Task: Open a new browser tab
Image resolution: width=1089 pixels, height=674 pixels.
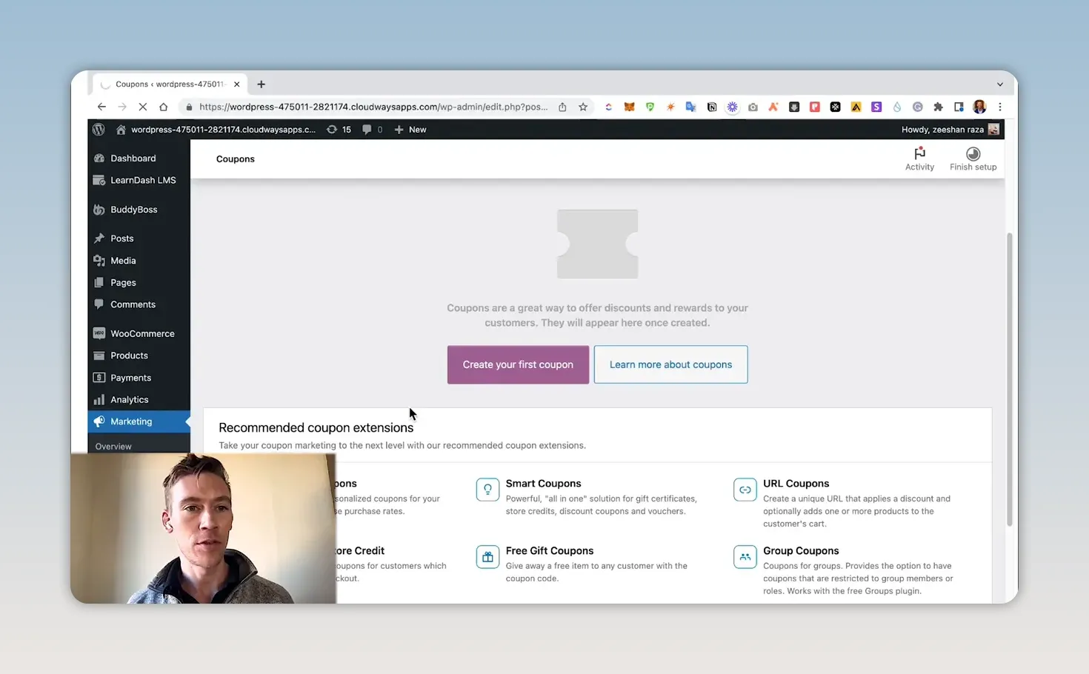Action: [x=261, y=84]
